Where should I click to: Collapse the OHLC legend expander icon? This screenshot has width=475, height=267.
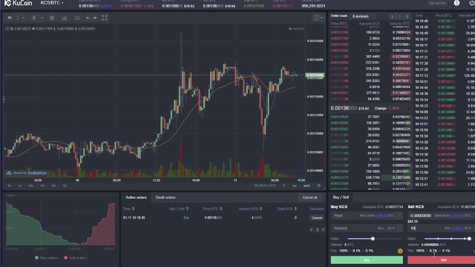(x=7, y=29)
